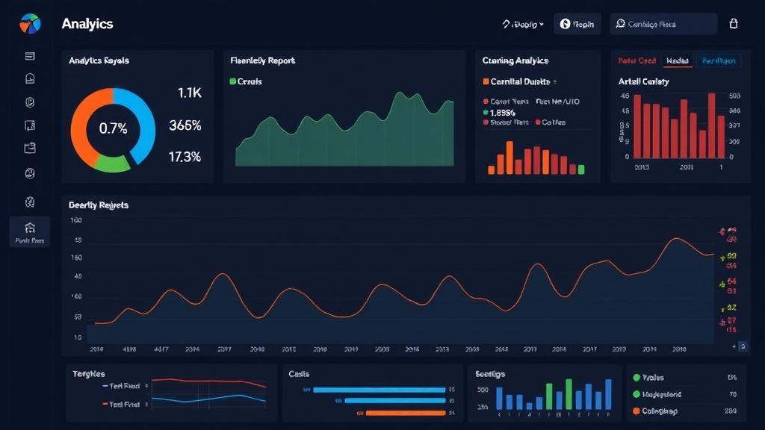The height and width of the screenshot is (430, 765).
Task: Click the green bar in Ctening Analytics chart
Action: [x=581, y=169]
